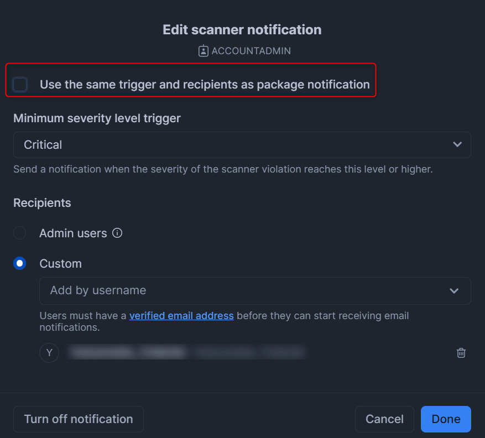
Task: Open the Admin users info tooltip icon
Action: pyautogui.click(x=117, y=233)
